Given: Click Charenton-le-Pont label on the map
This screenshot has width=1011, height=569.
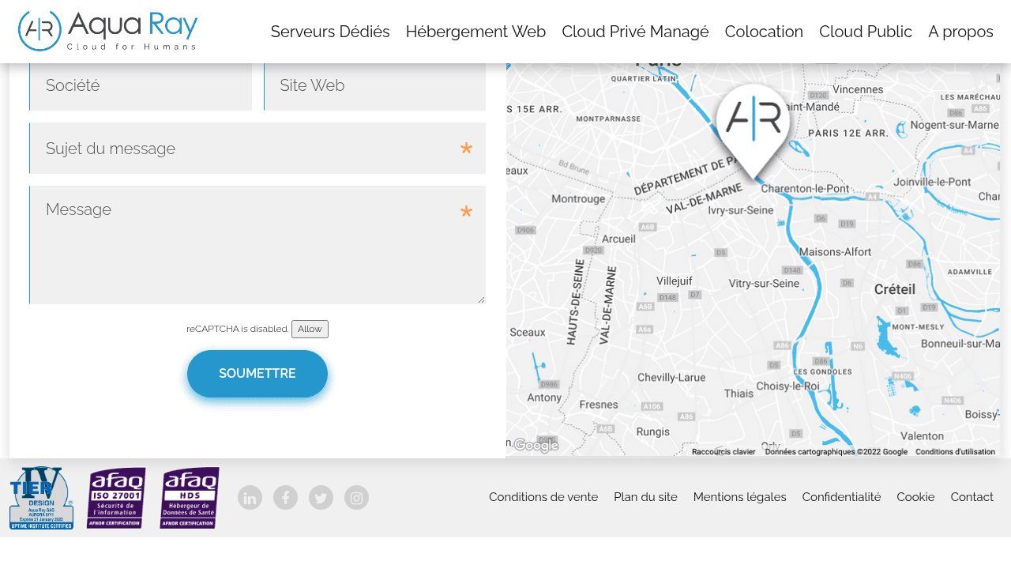Looking at the screenshot, I should [805, 189].
